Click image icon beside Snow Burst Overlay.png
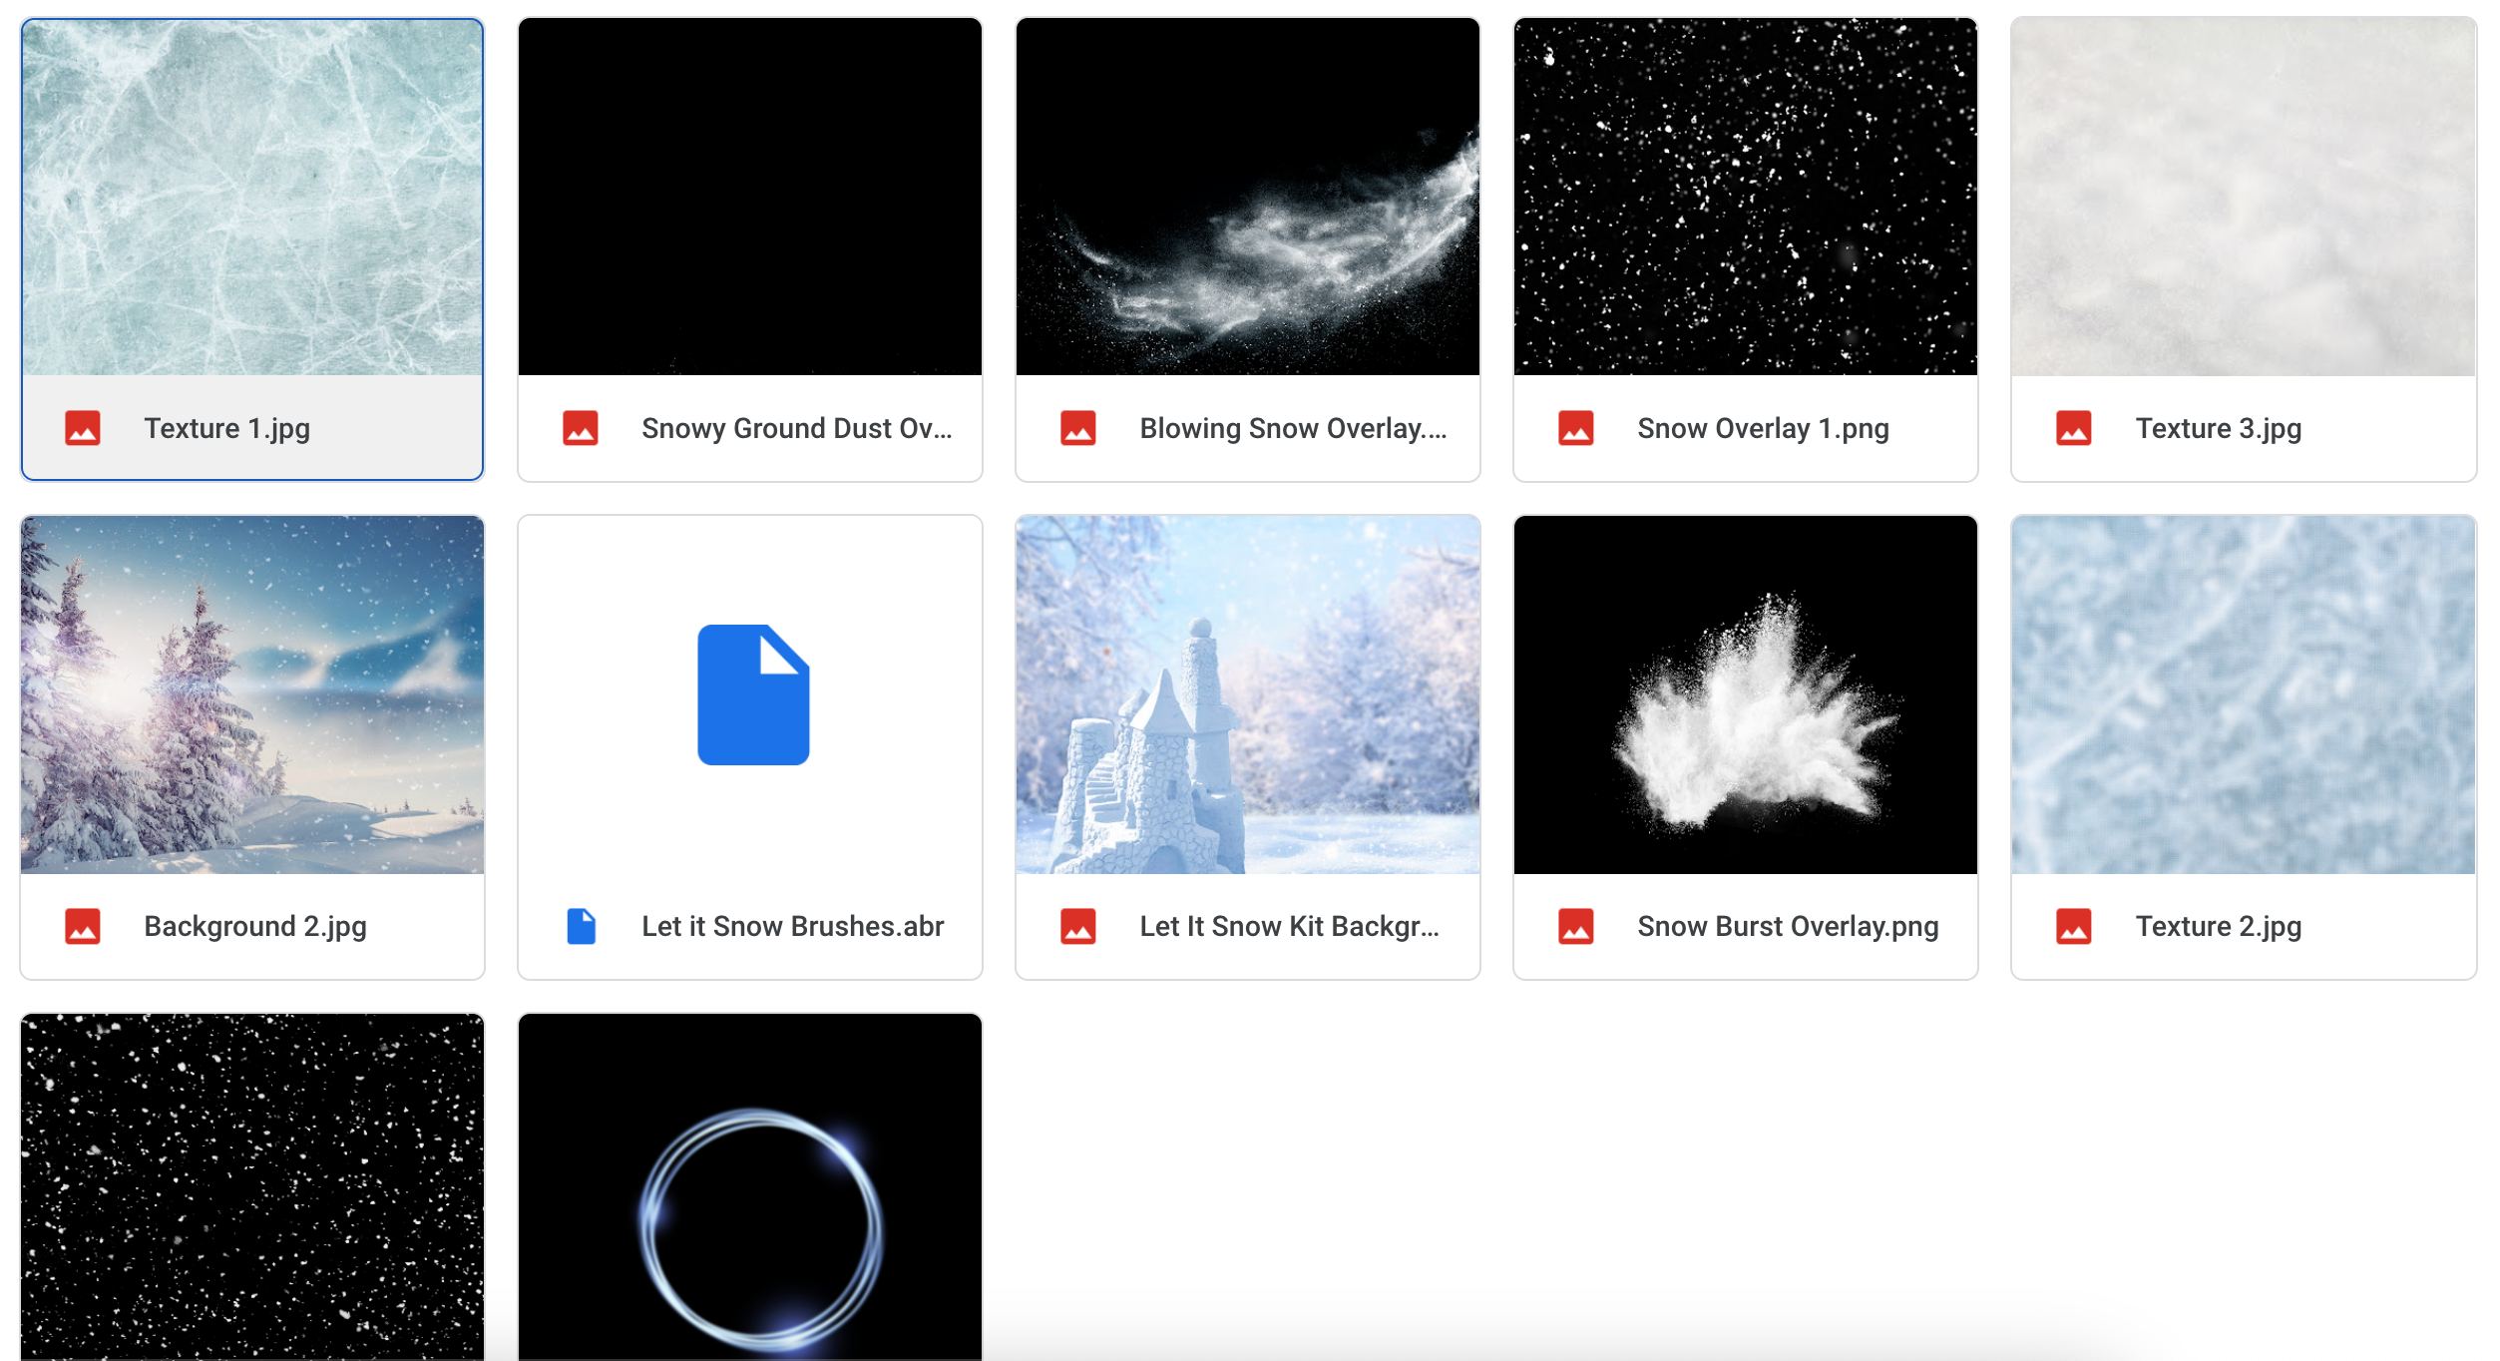This screenshot has width=2500, height=1361. 1576,926
